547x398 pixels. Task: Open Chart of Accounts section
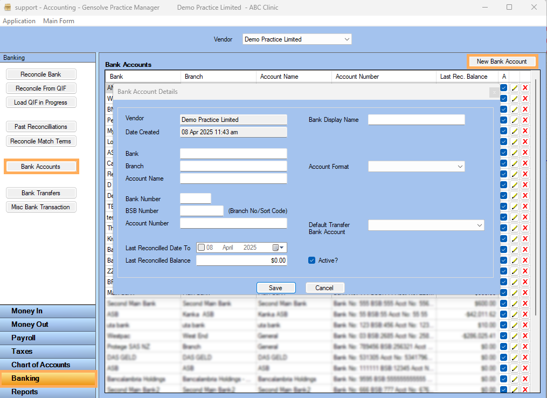click(x=48, y=365)
